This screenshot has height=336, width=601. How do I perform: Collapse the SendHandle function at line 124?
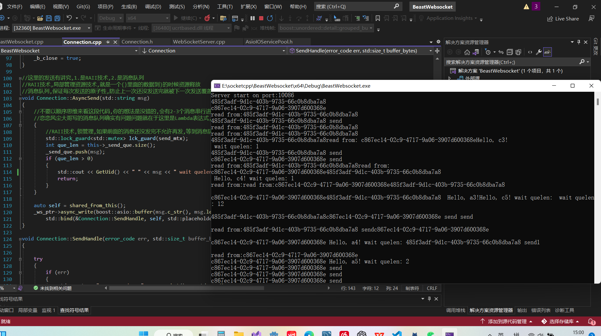pyautogui.click(x=20, y=239)
